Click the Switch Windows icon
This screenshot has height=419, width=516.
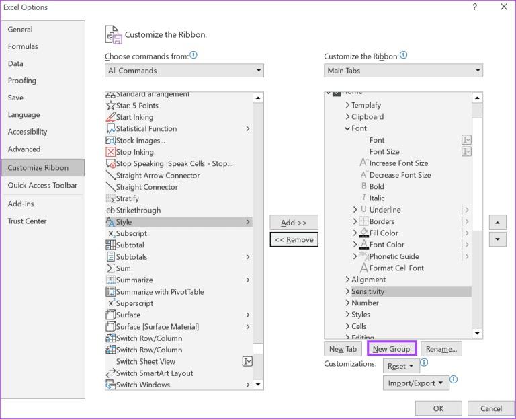111,385
